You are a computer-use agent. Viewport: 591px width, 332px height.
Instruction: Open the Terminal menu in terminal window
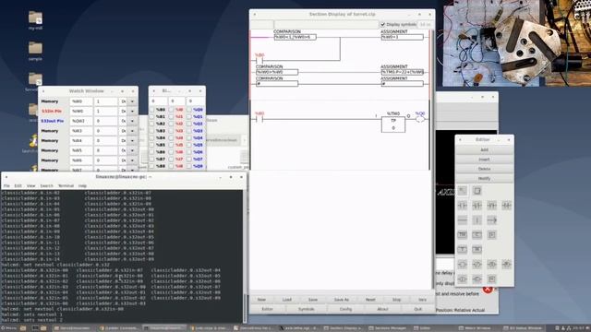coord(66,186)
